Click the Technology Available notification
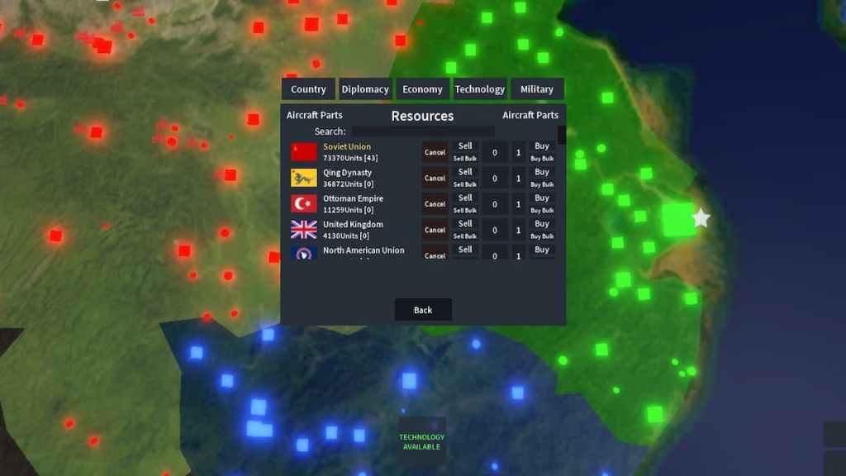 point(422,442)
